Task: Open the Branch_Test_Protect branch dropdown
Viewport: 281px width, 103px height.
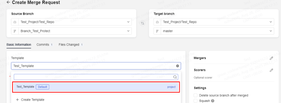Action: tap(71, 31)
